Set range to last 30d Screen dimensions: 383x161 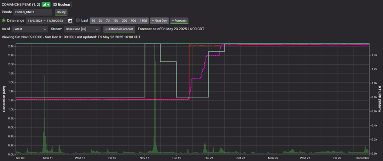[125, 21]
